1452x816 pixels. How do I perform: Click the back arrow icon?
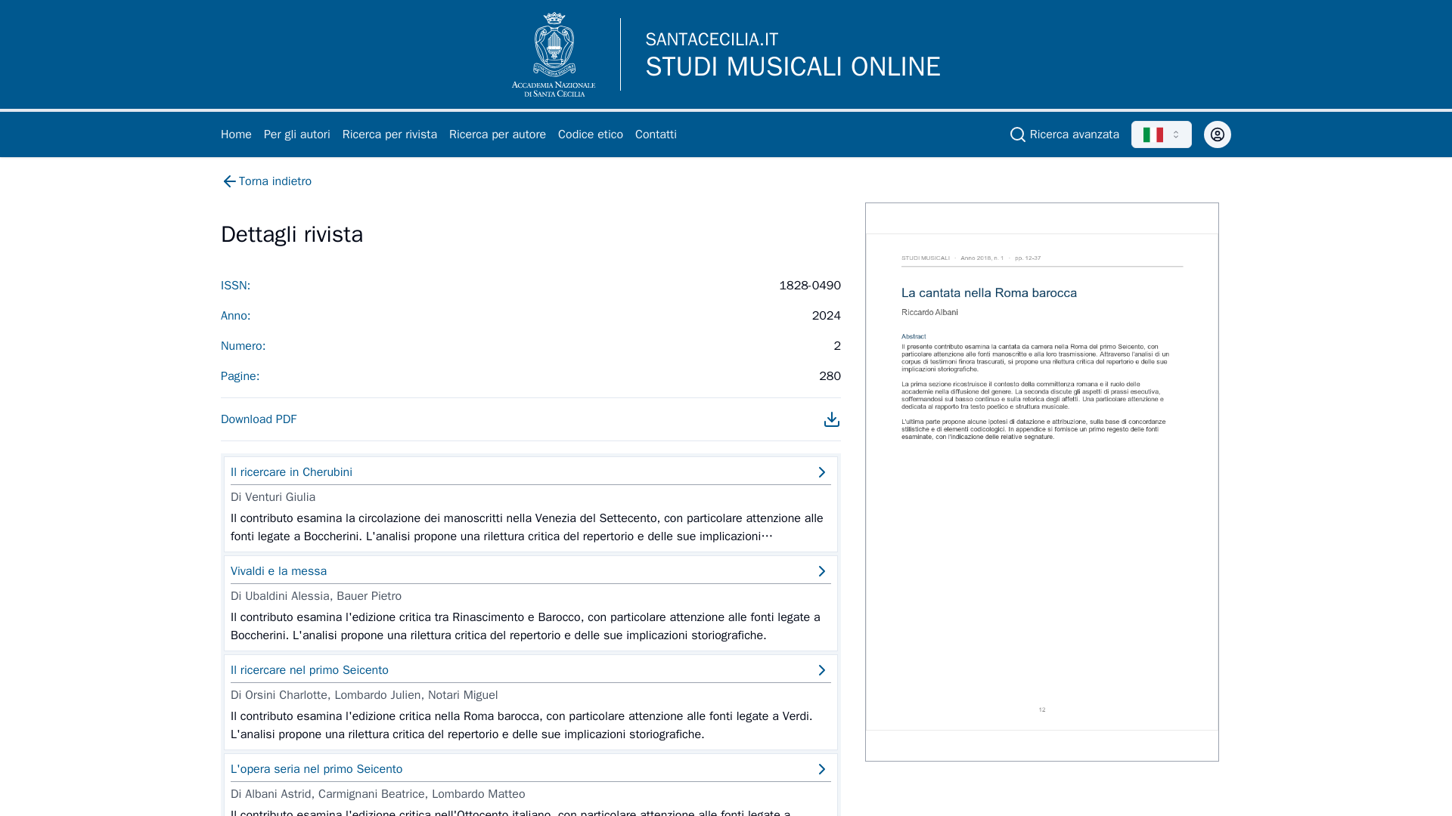pos(229,181)
